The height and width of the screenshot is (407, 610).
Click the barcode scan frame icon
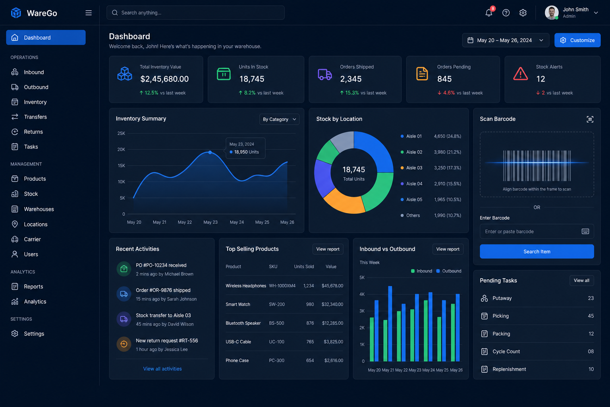click(590, 119)
